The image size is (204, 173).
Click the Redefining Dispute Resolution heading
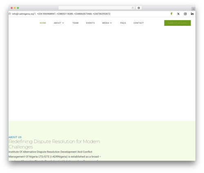tap(54, 144)
